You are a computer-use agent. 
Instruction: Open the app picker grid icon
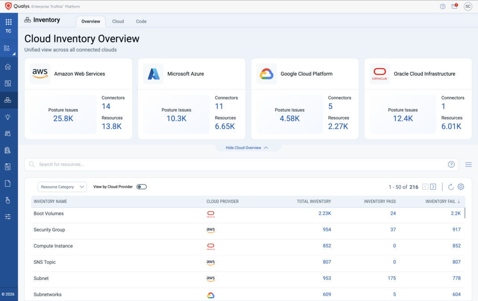[8, 21]
